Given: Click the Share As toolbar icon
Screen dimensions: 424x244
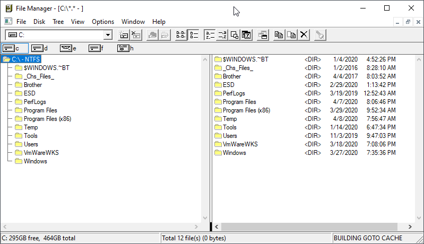Looking at the screenshot, I should [x=152, y=35].
